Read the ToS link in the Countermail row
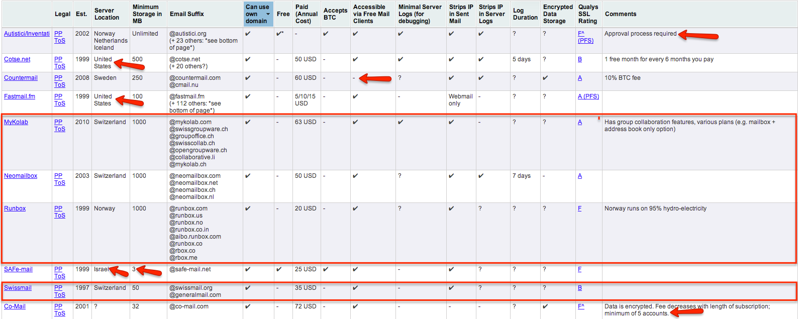The width and height of the screenshot is (798, 319). [60, 85]
